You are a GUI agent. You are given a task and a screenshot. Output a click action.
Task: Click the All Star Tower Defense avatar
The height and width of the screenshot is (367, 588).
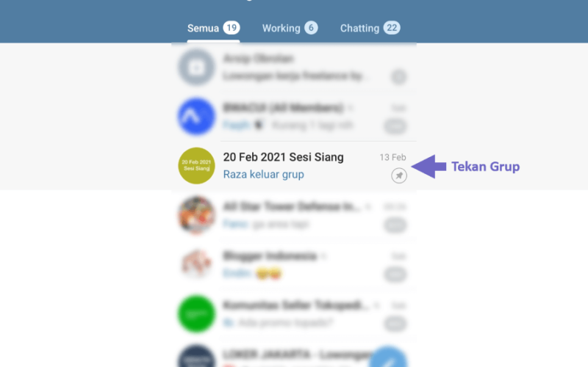[196, 215]
